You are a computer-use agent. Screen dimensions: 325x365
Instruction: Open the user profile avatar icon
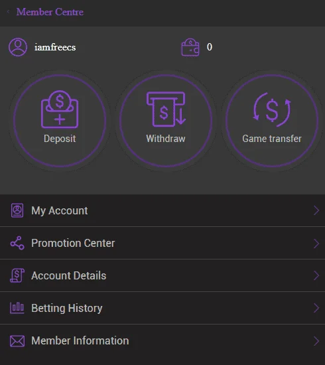pyautogui.click(x=18, y=47)
